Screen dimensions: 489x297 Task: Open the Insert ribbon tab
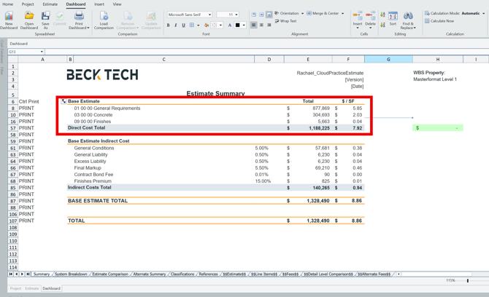click(x=99, y=4)
